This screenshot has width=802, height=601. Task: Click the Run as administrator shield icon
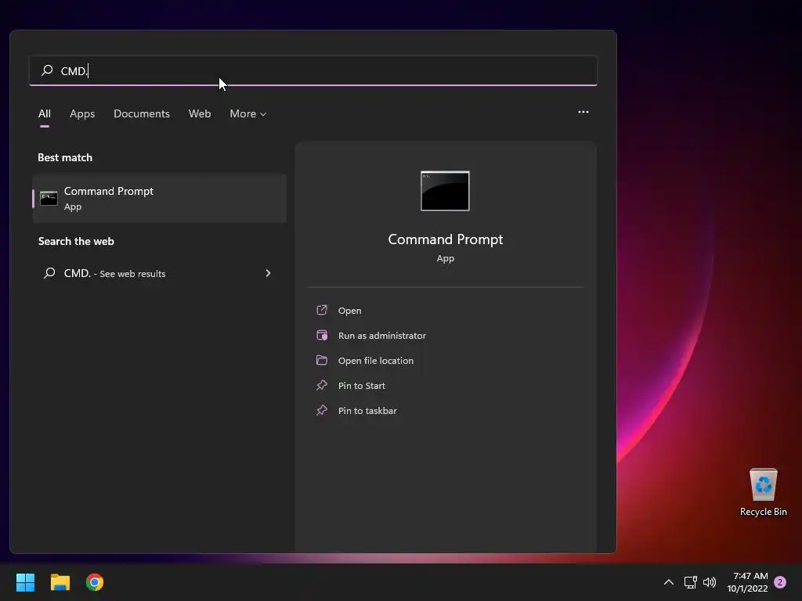click(322, 335)
